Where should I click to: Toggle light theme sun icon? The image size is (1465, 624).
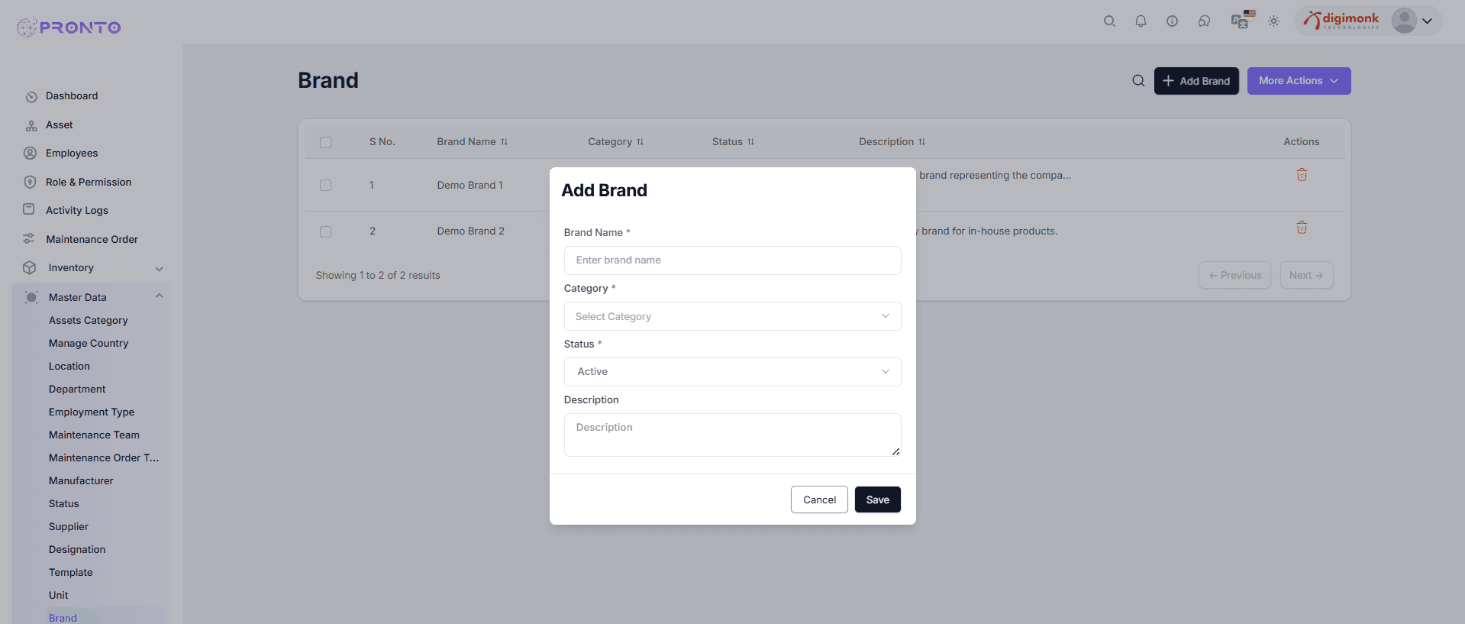tap(1273, 21)
